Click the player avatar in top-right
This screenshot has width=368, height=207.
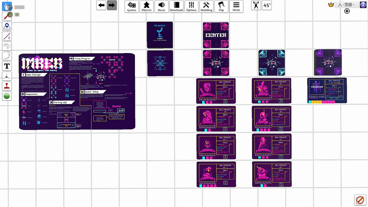click(363, 5)
